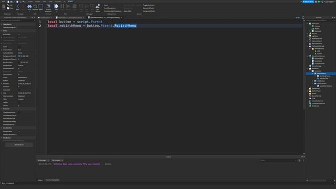The height and width of the screenshot is (189, 336).
Task: Click the Pause icon in Test group
Action: click(62, 6)
